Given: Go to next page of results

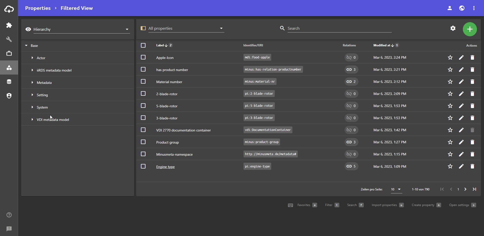Looking at the screenshot, I should point(465,189).
